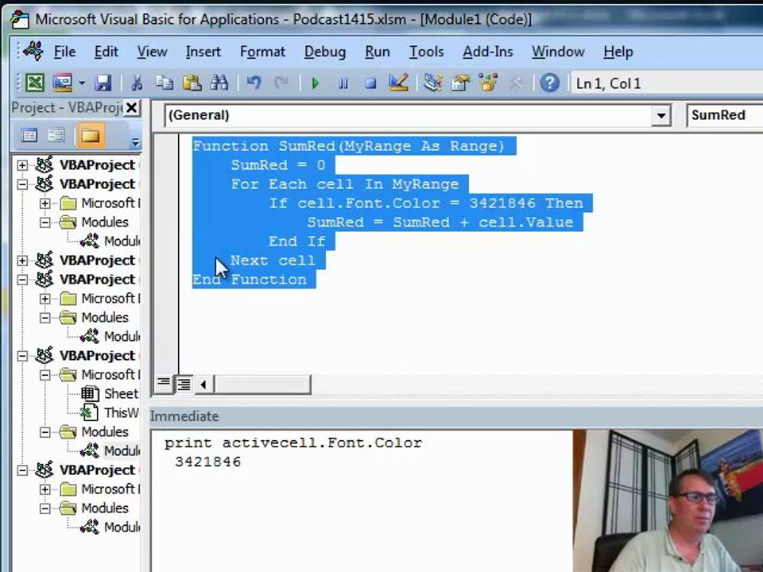Open the Add-Ins menu
This screenshot has width=763, height=572.
(x=487, y=52)
